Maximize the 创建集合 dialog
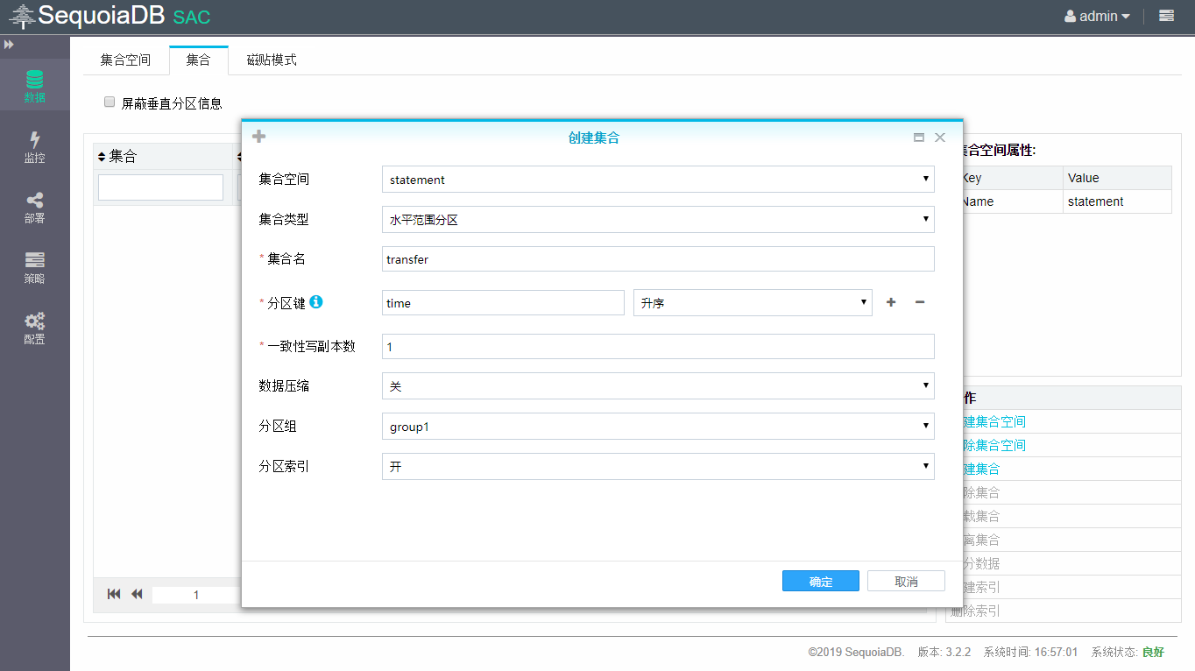1195x671 pixels. point(919,138)
